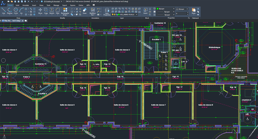258x139 pixels.
Task: Select the Polyline tool
Action: pyautogui.click(x=10, y=11)
